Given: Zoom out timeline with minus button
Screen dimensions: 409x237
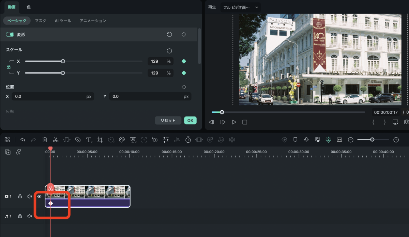Looking at the screenshot, I should point(350,140).
